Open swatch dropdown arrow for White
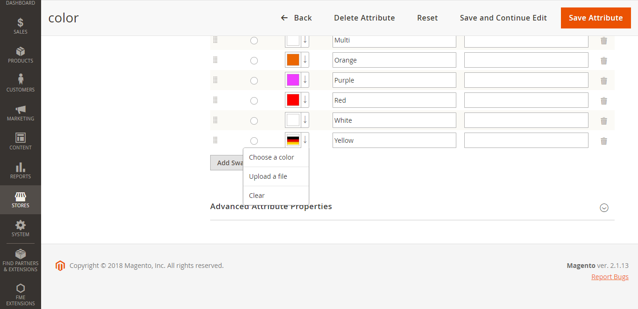 [x=305, y=120]
